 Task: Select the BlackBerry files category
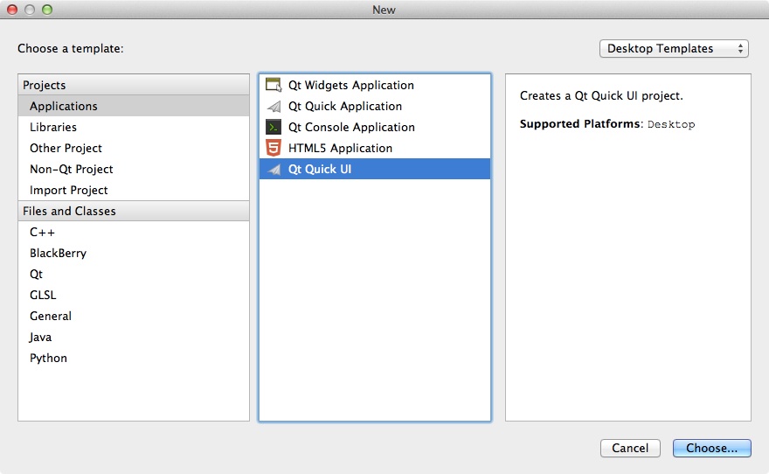pyautogui.click(x=134, y=254)
